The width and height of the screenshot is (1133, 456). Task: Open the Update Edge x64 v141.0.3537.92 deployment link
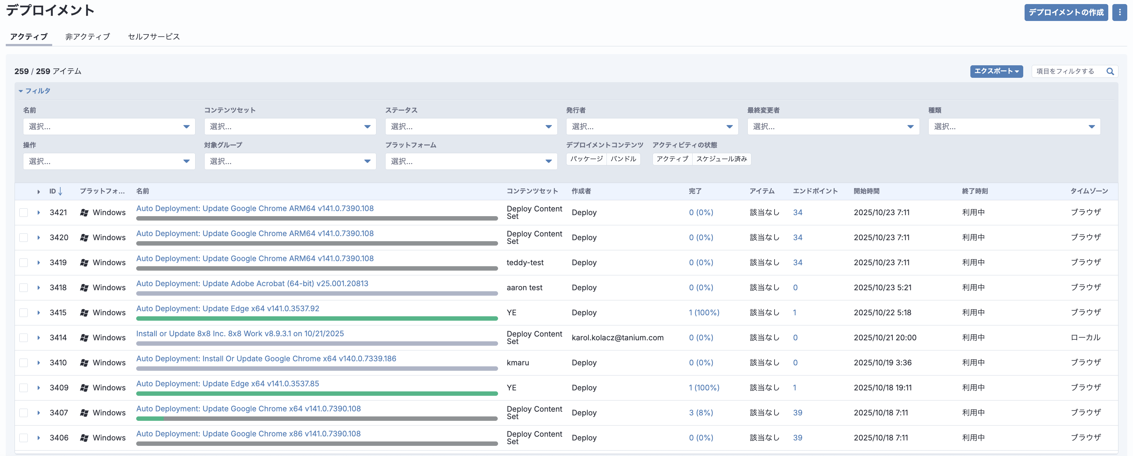[227, 309]
